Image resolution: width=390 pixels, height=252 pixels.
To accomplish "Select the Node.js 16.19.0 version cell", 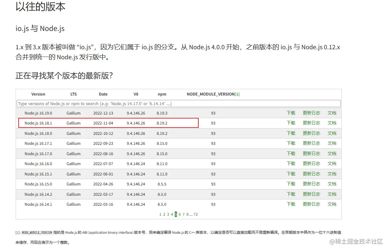I will (38, 113).
